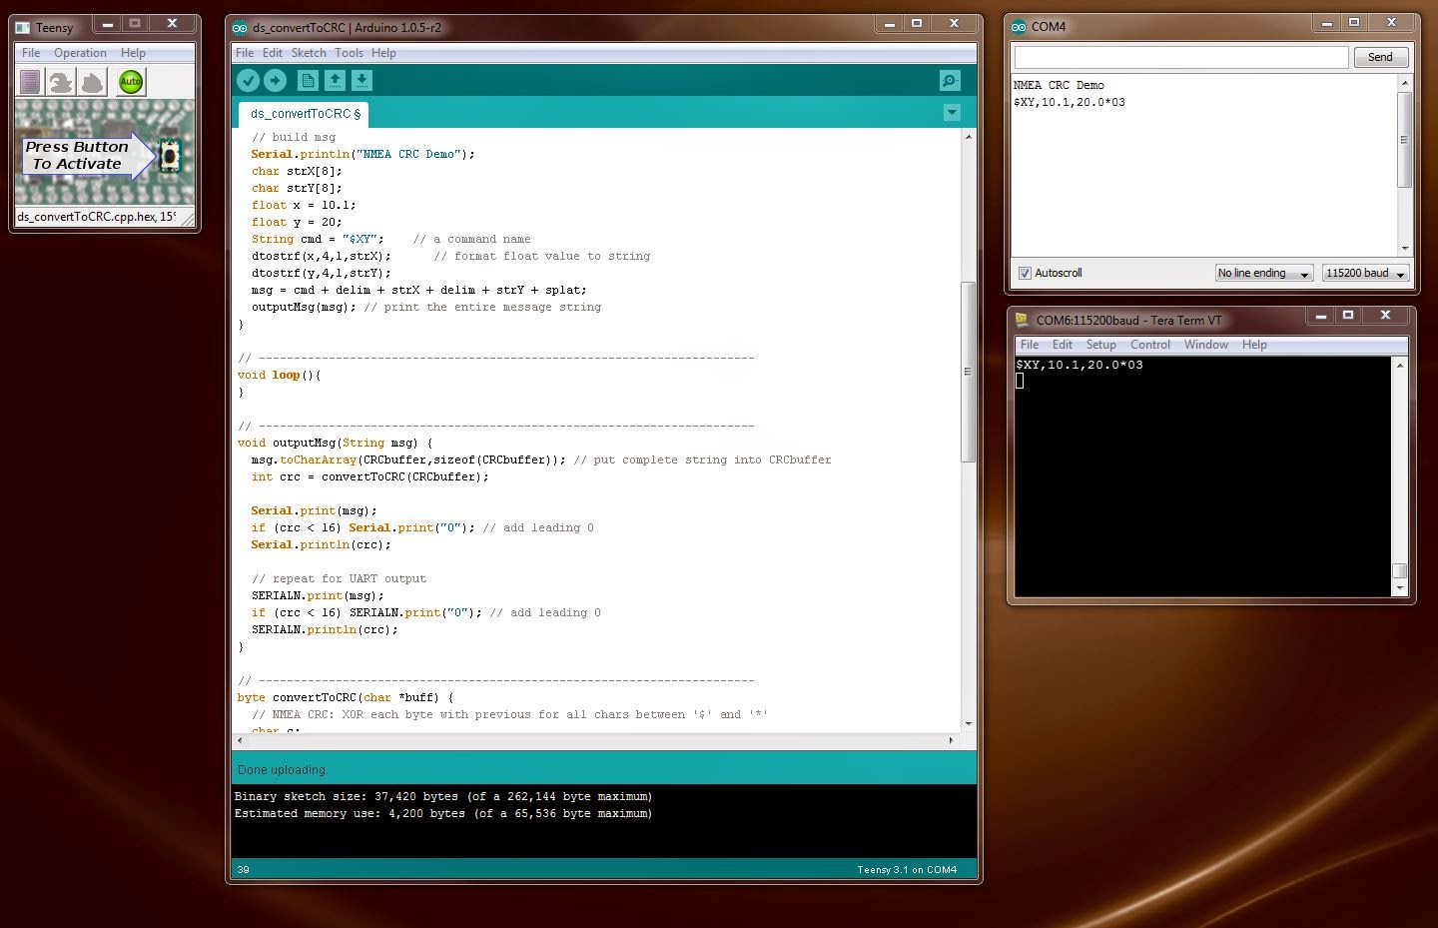The width and height of the screenshot is (1438, 928).
Task: Click the pushbutton on the Teensy board image
Action: coord(170,156)
